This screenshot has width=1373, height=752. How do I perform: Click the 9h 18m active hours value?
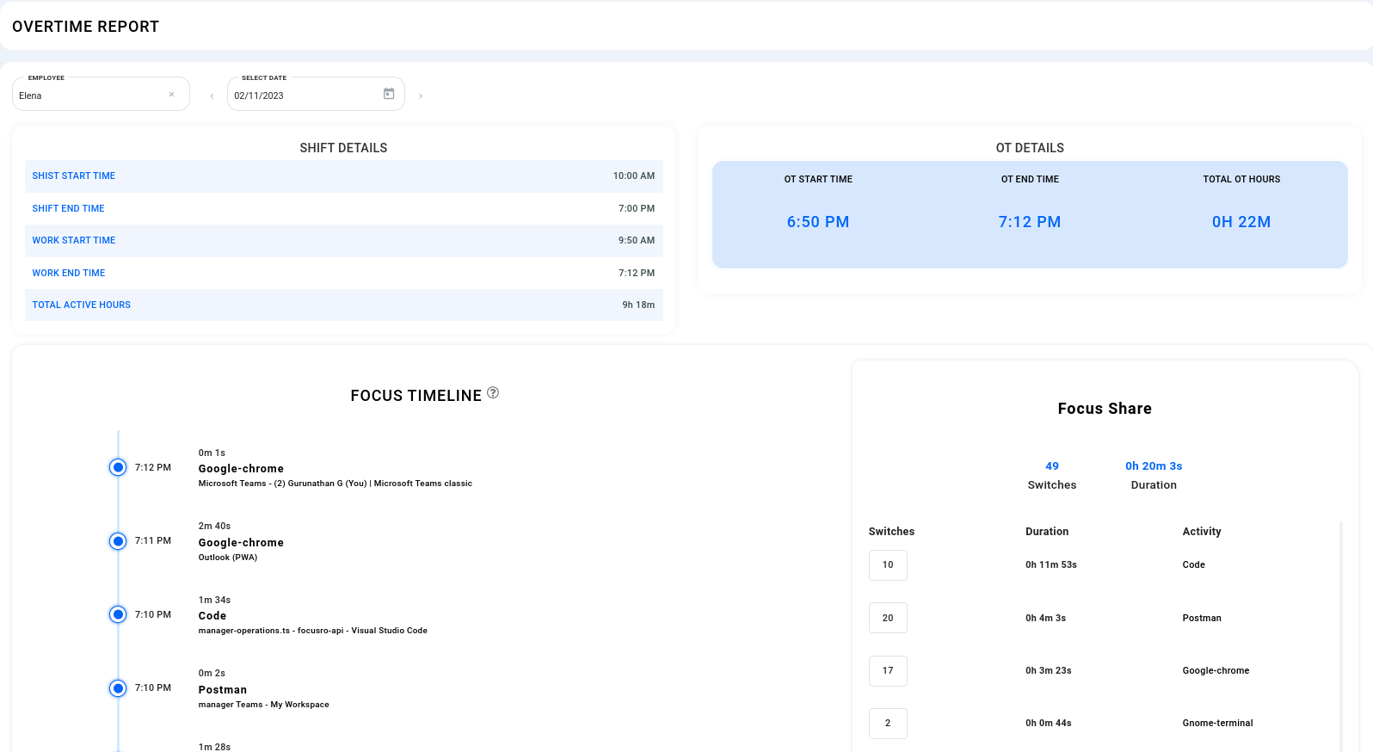(638, 305)
